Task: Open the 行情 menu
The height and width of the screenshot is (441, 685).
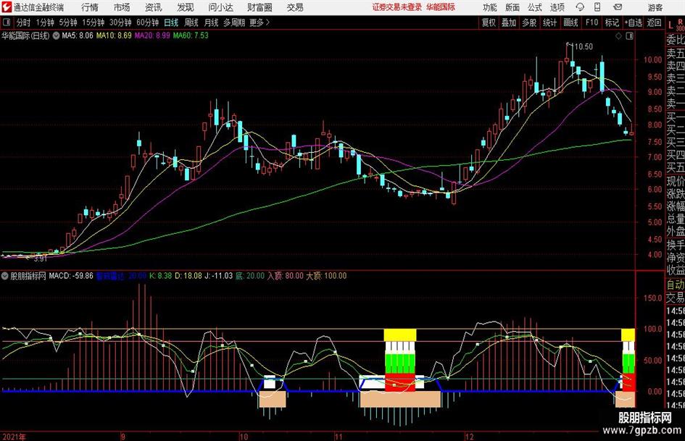Action: (90, 7)
